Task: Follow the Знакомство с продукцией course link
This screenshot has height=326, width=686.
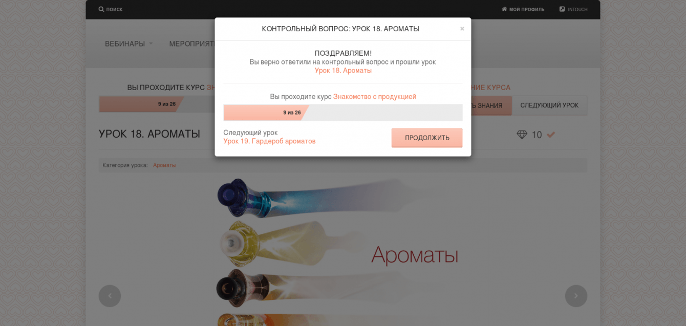Action: 375,97
